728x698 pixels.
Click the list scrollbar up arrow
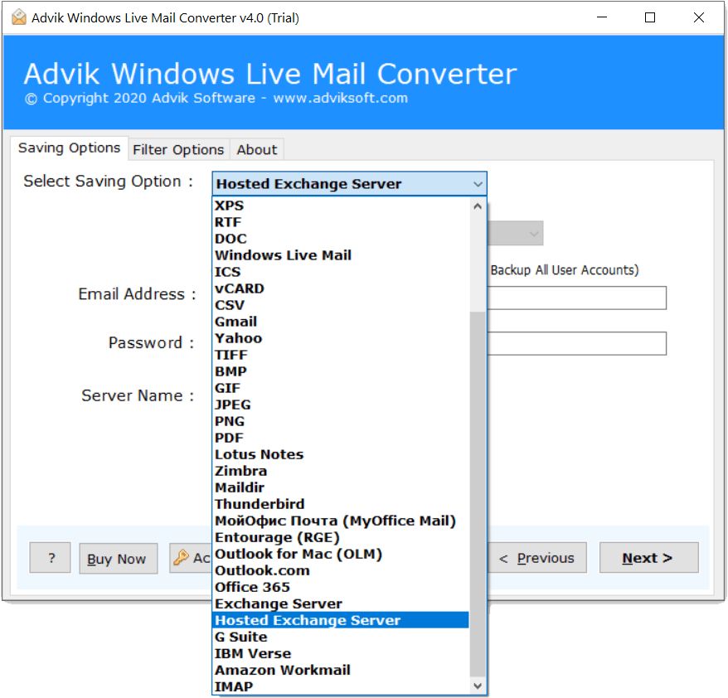point(478,206)
